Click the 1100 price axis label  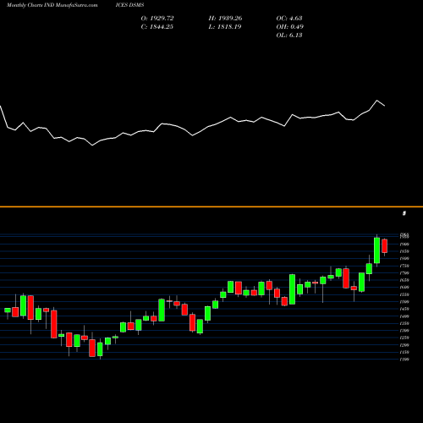(x=404, y=360)
